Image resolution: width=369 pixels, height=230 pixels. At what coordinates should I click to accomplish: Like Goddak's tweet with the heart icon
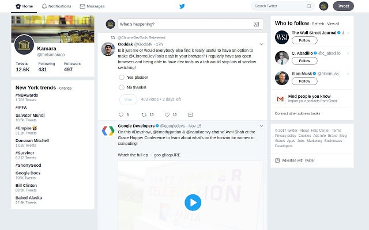point(167,114)
